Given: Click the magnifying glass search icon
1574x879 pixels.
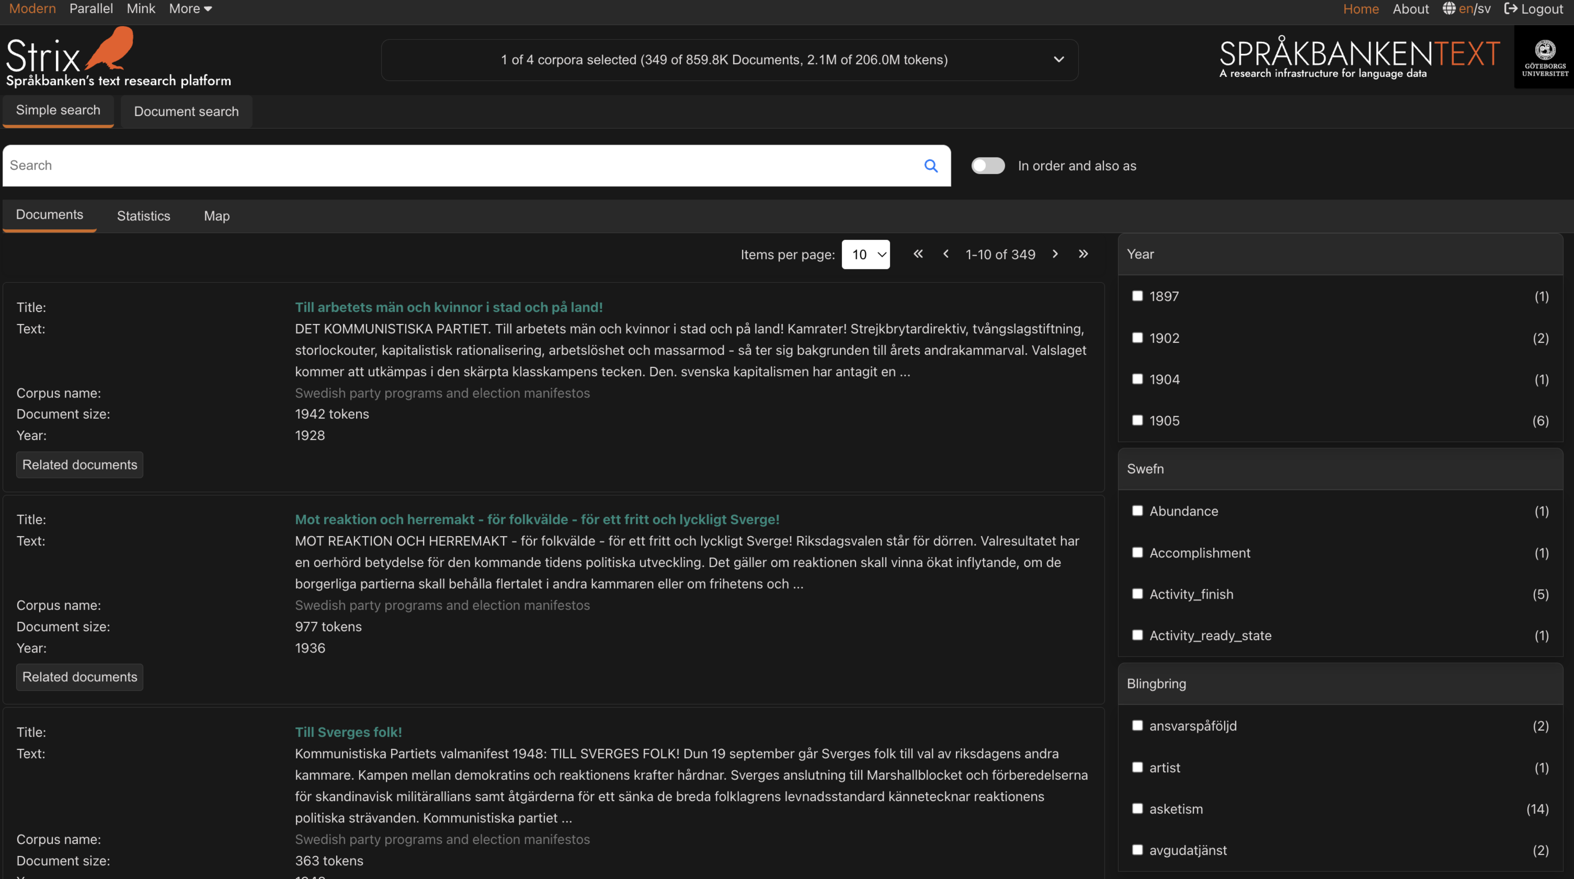Looking at the screenshot, I should [x=931, y=166].
